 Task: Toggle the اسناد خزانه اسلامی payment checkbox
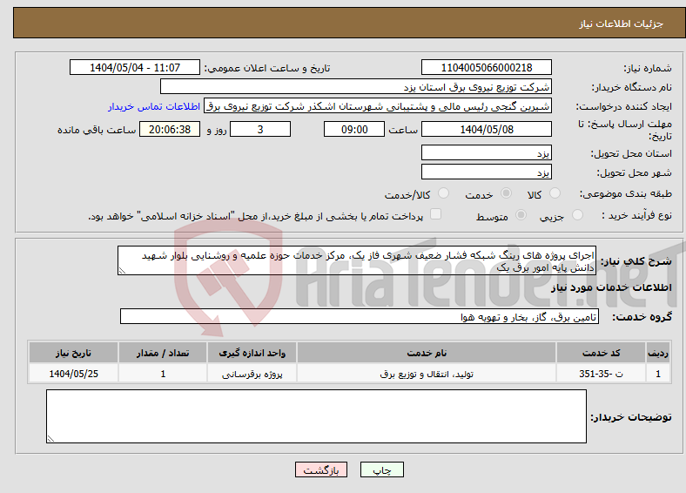(x=435, y=213)
